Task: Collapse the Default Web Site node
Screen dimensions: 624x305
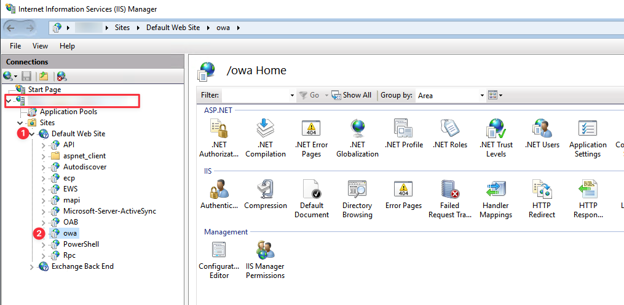Action: tap(32, 134)
